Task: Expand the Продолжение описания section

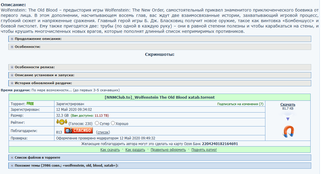Action: (160, 39)
